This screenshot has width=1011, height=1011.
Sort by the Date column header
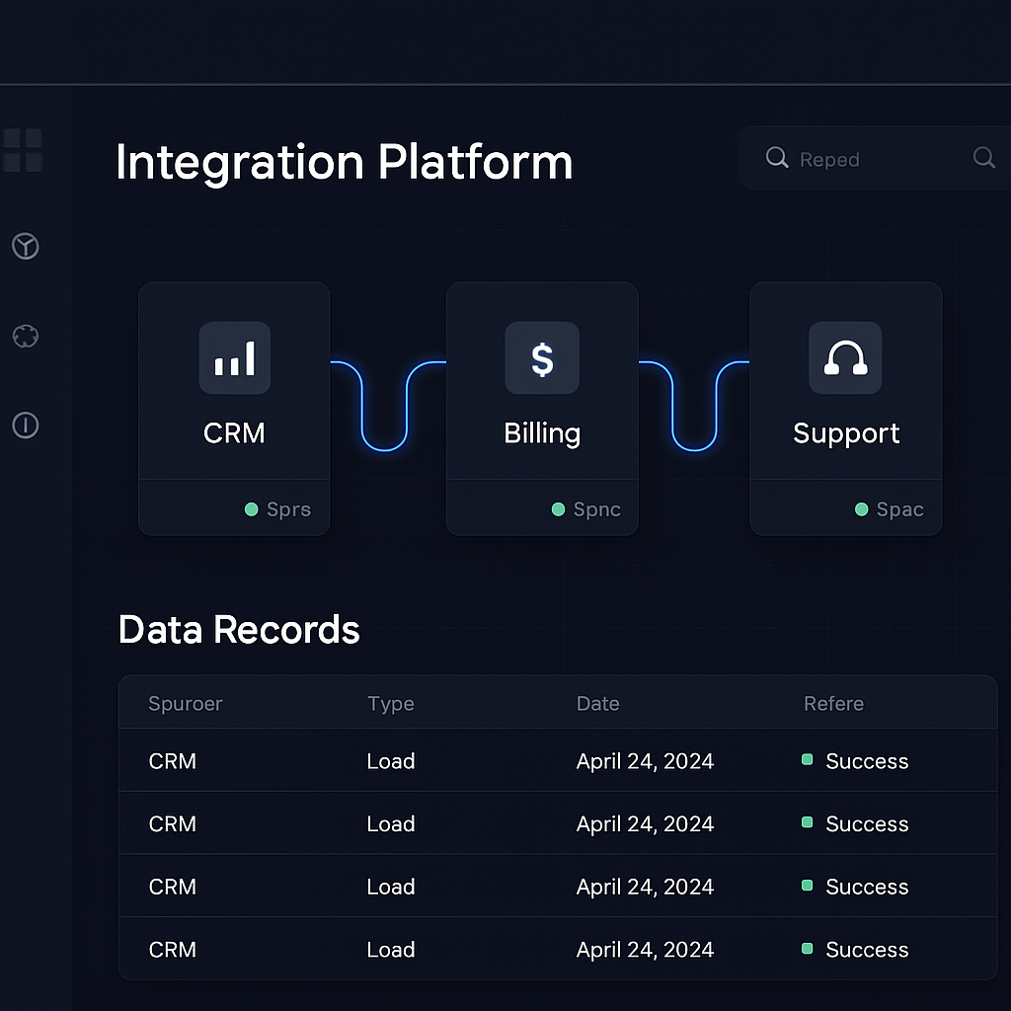(x=597, y=703)
